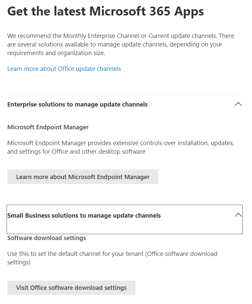Expand the 'Small Business solutions to manage update channels' header
This screenshot has width=252, height=304.
[84, 215]
